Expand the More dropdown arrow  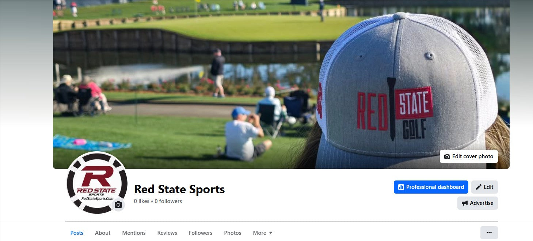[x=271, y=233]
